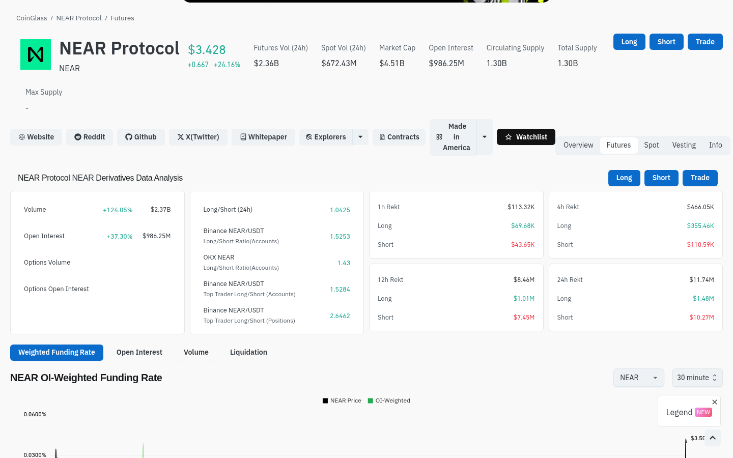Click the 4h Rekt Long $355.46K value

(700, 226)
